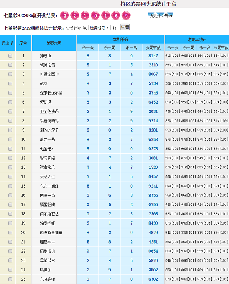Click the 头尾有数 value 8147

click(x=153, y=56)
